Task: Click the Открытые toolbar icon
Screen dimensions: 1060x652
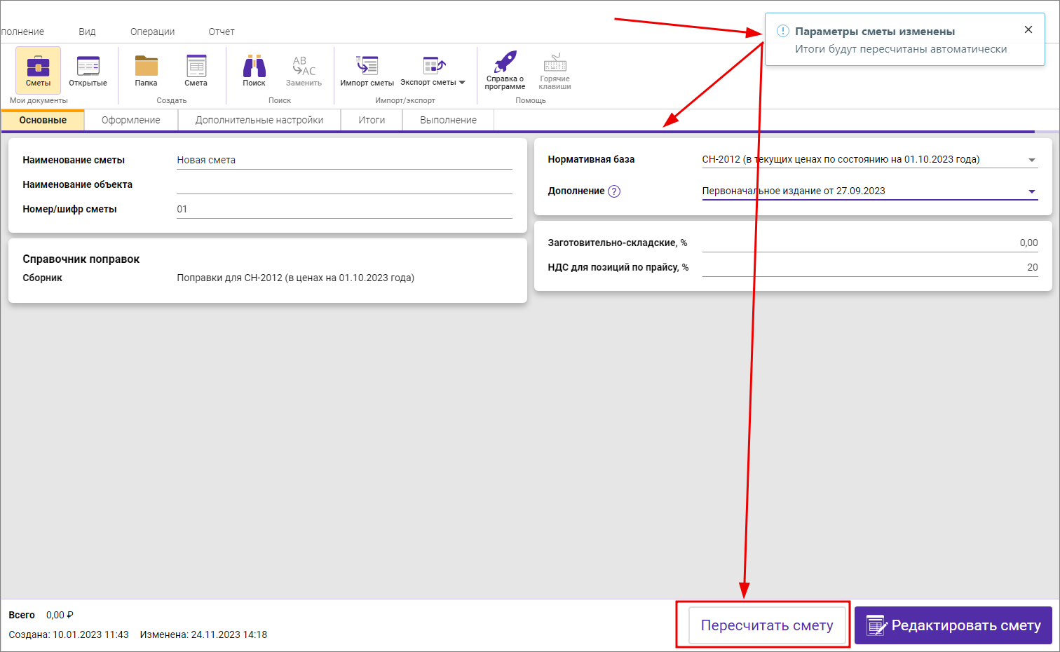Action: pos(88,70)
